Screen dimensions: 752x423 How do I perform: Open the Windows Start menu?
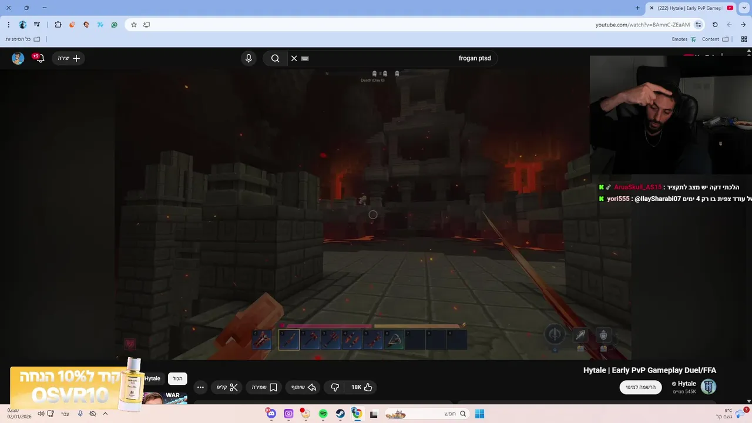479,414
